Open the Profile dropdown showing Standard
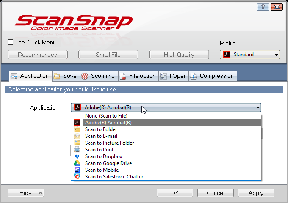 pos(250,55)
